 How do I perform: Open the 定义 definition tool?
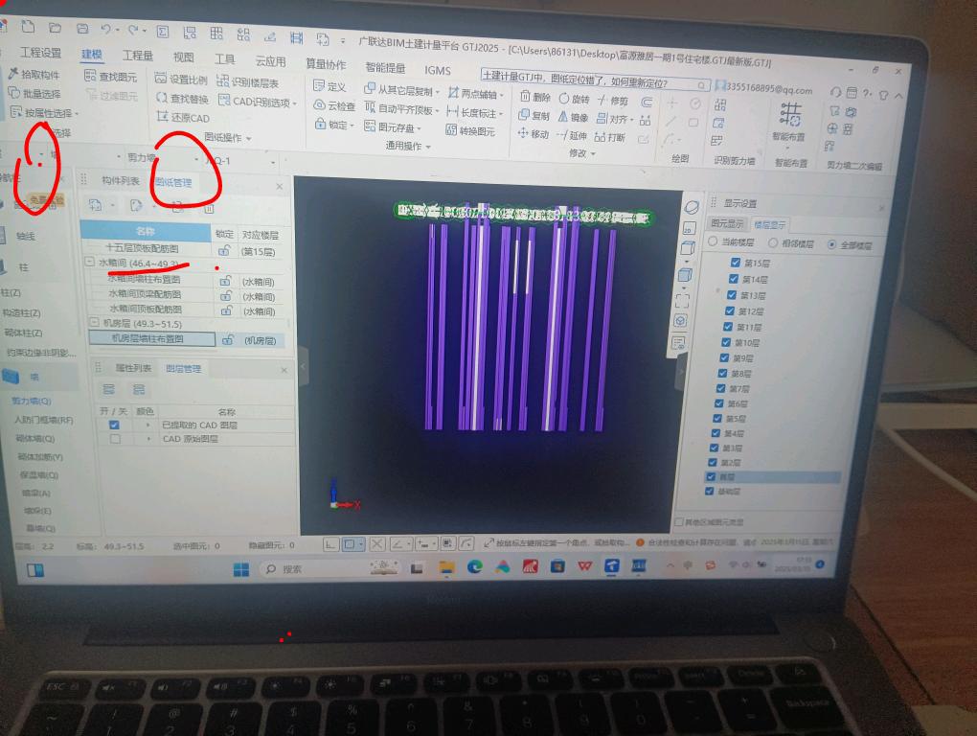(329, 86)
